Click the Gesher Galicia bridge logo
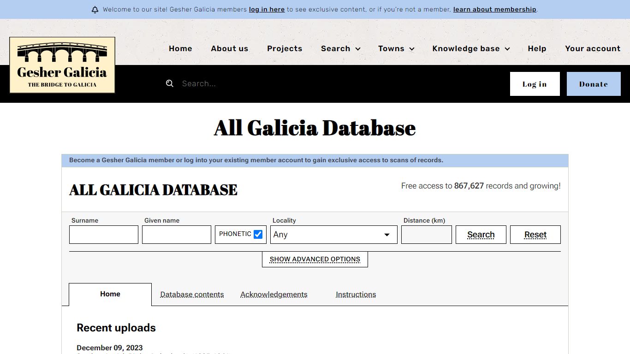Viewport: 630px width, 354px height. [62, 65]
